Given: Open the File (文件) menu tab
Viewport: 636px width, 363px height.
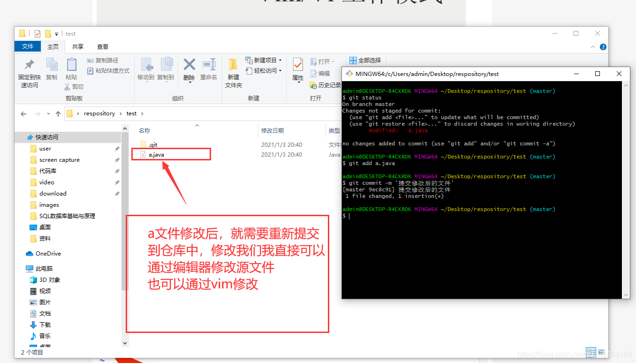Looking at the screenshot, I should (28, 46).
